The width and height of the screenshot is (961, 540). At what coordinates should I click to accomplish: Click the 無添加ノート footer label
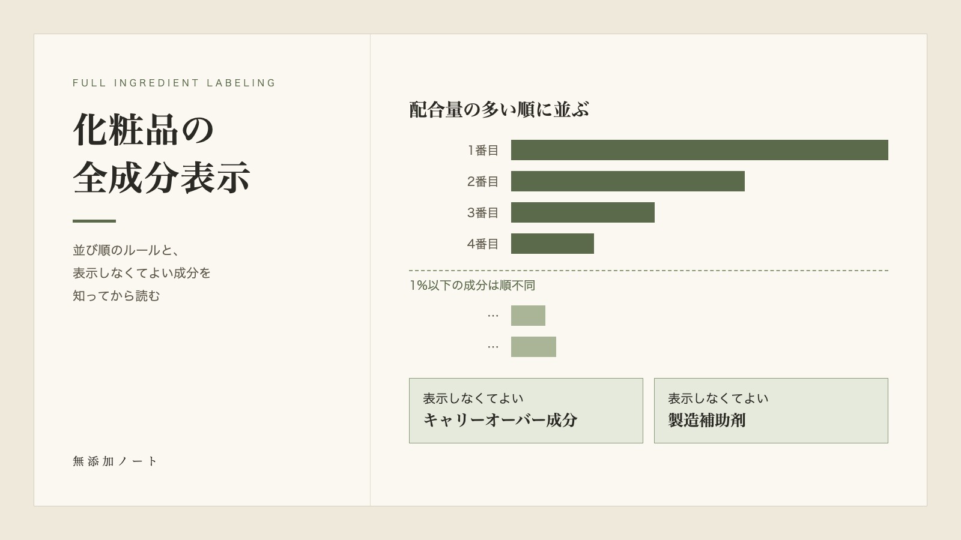[115, 461]
